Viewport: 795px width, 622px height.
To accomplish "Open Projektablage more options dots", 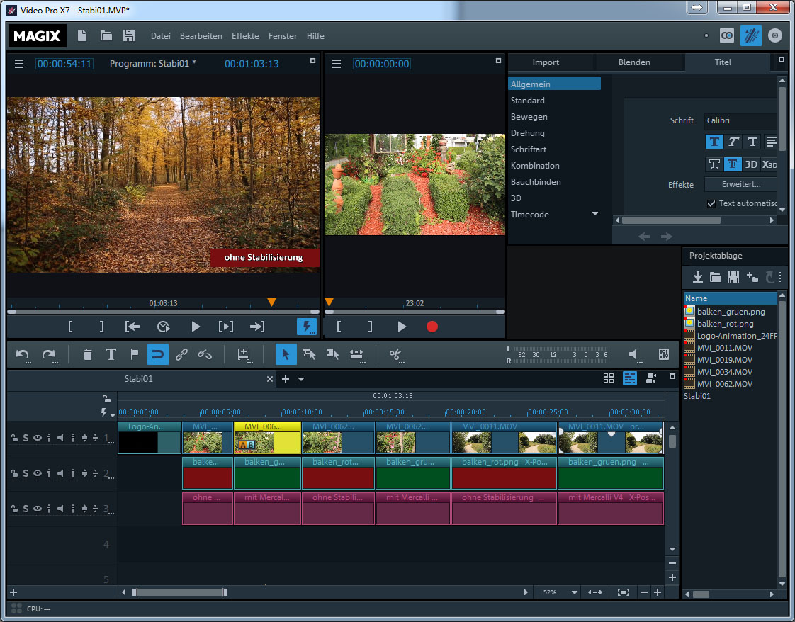I will pos(780,277).
